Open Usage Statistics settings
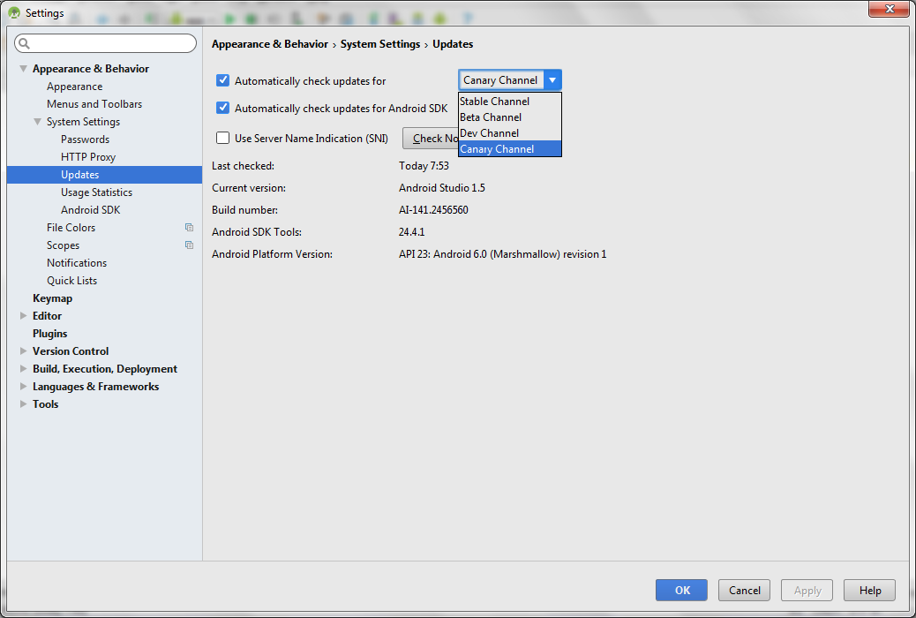 96,192
